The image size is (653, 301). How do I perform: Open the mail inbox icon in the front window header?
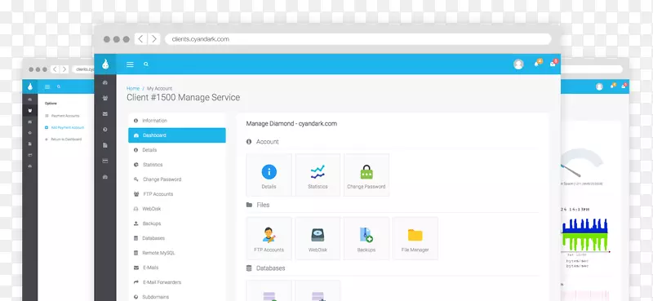click(x=553, y=64)
